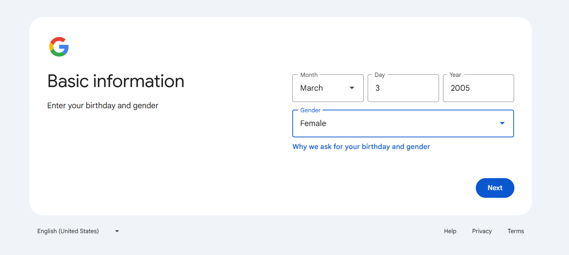Screen dimensions: 569x255
Task: Open the Help link in footer
Action: coord(450,231)
